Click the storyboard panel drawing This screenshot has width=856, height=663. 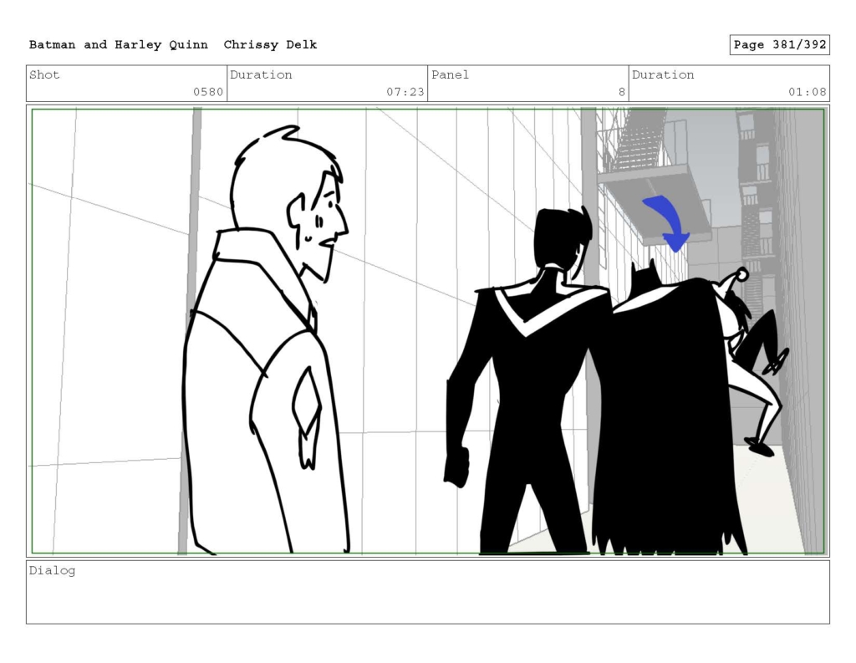tap(428, 331)
